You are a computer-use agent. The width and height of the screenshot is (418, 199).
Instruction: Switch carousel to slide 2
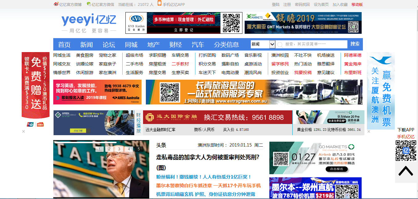(x=109, y=149)
